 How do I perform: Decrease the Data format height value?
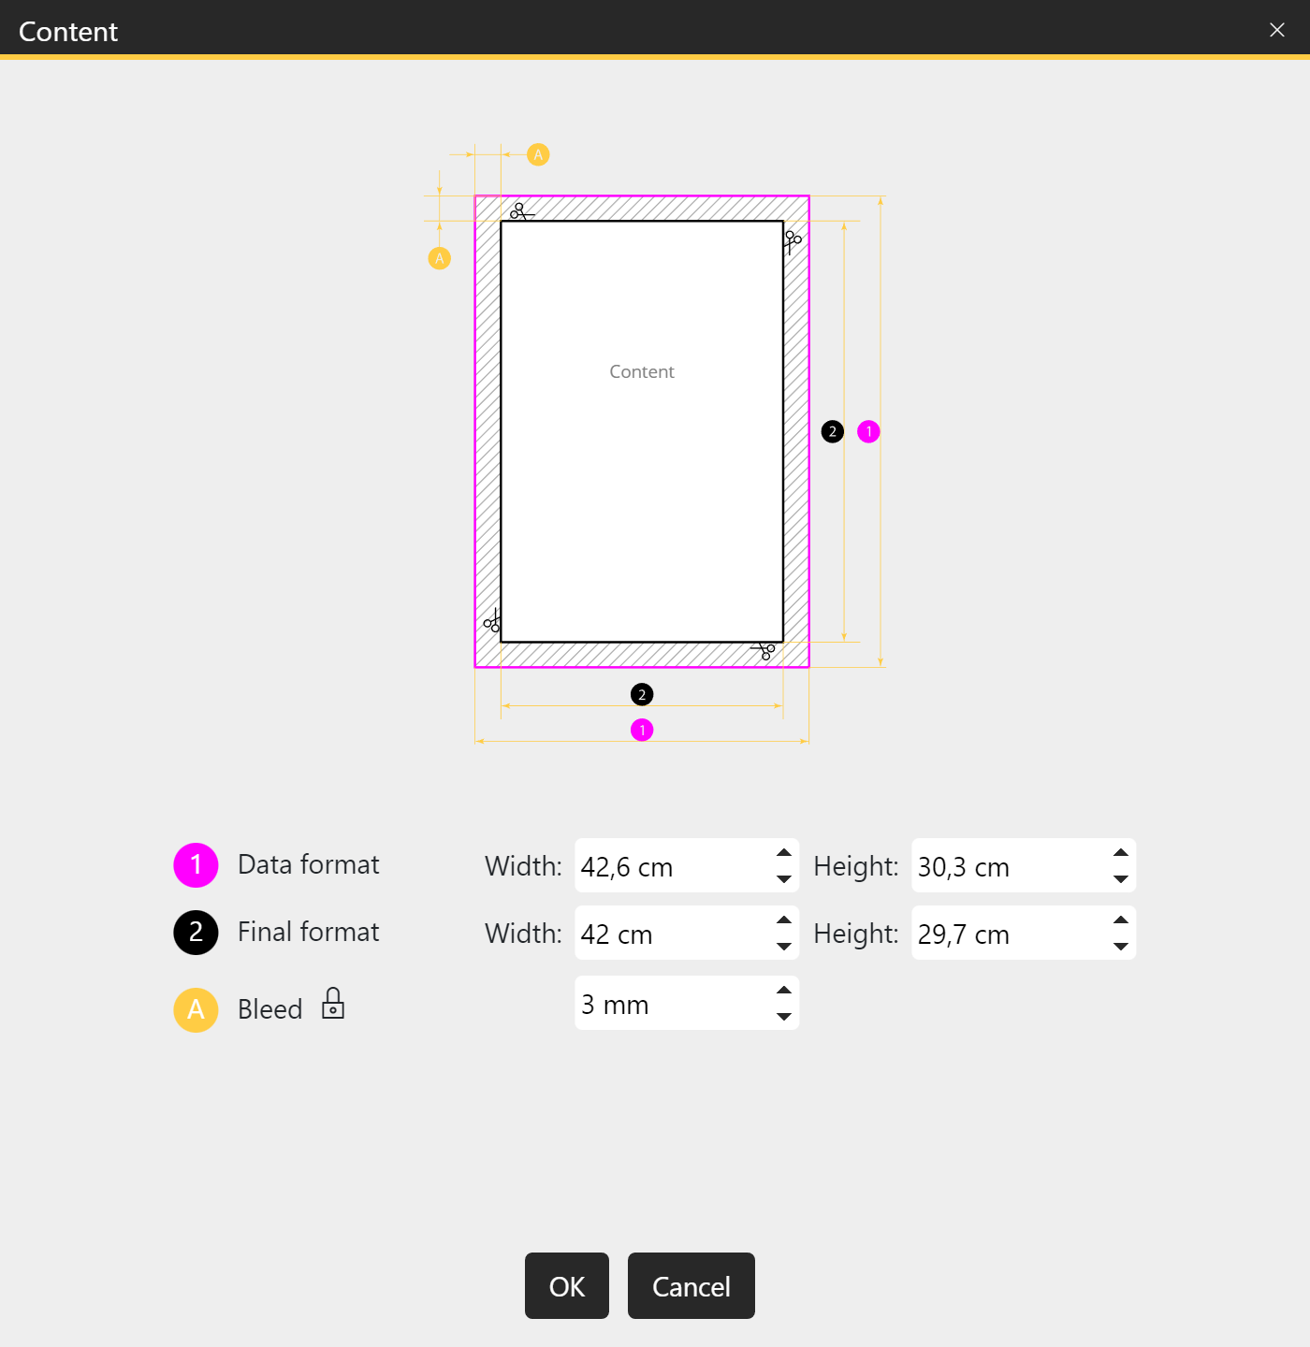[x=1120, y=879]
